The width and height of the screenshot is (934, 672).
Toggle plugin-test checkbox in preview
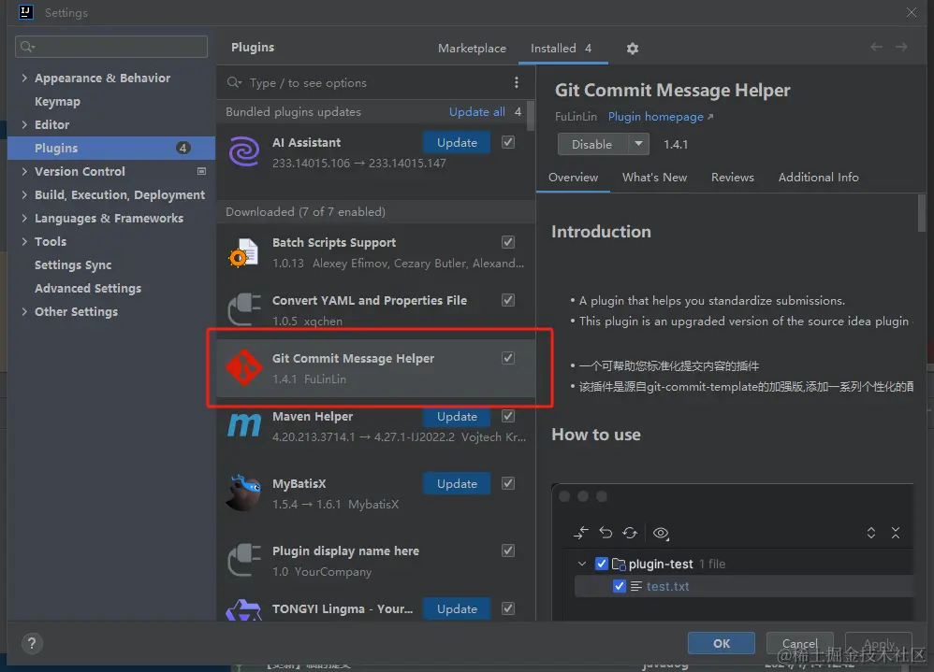[602, 564]
